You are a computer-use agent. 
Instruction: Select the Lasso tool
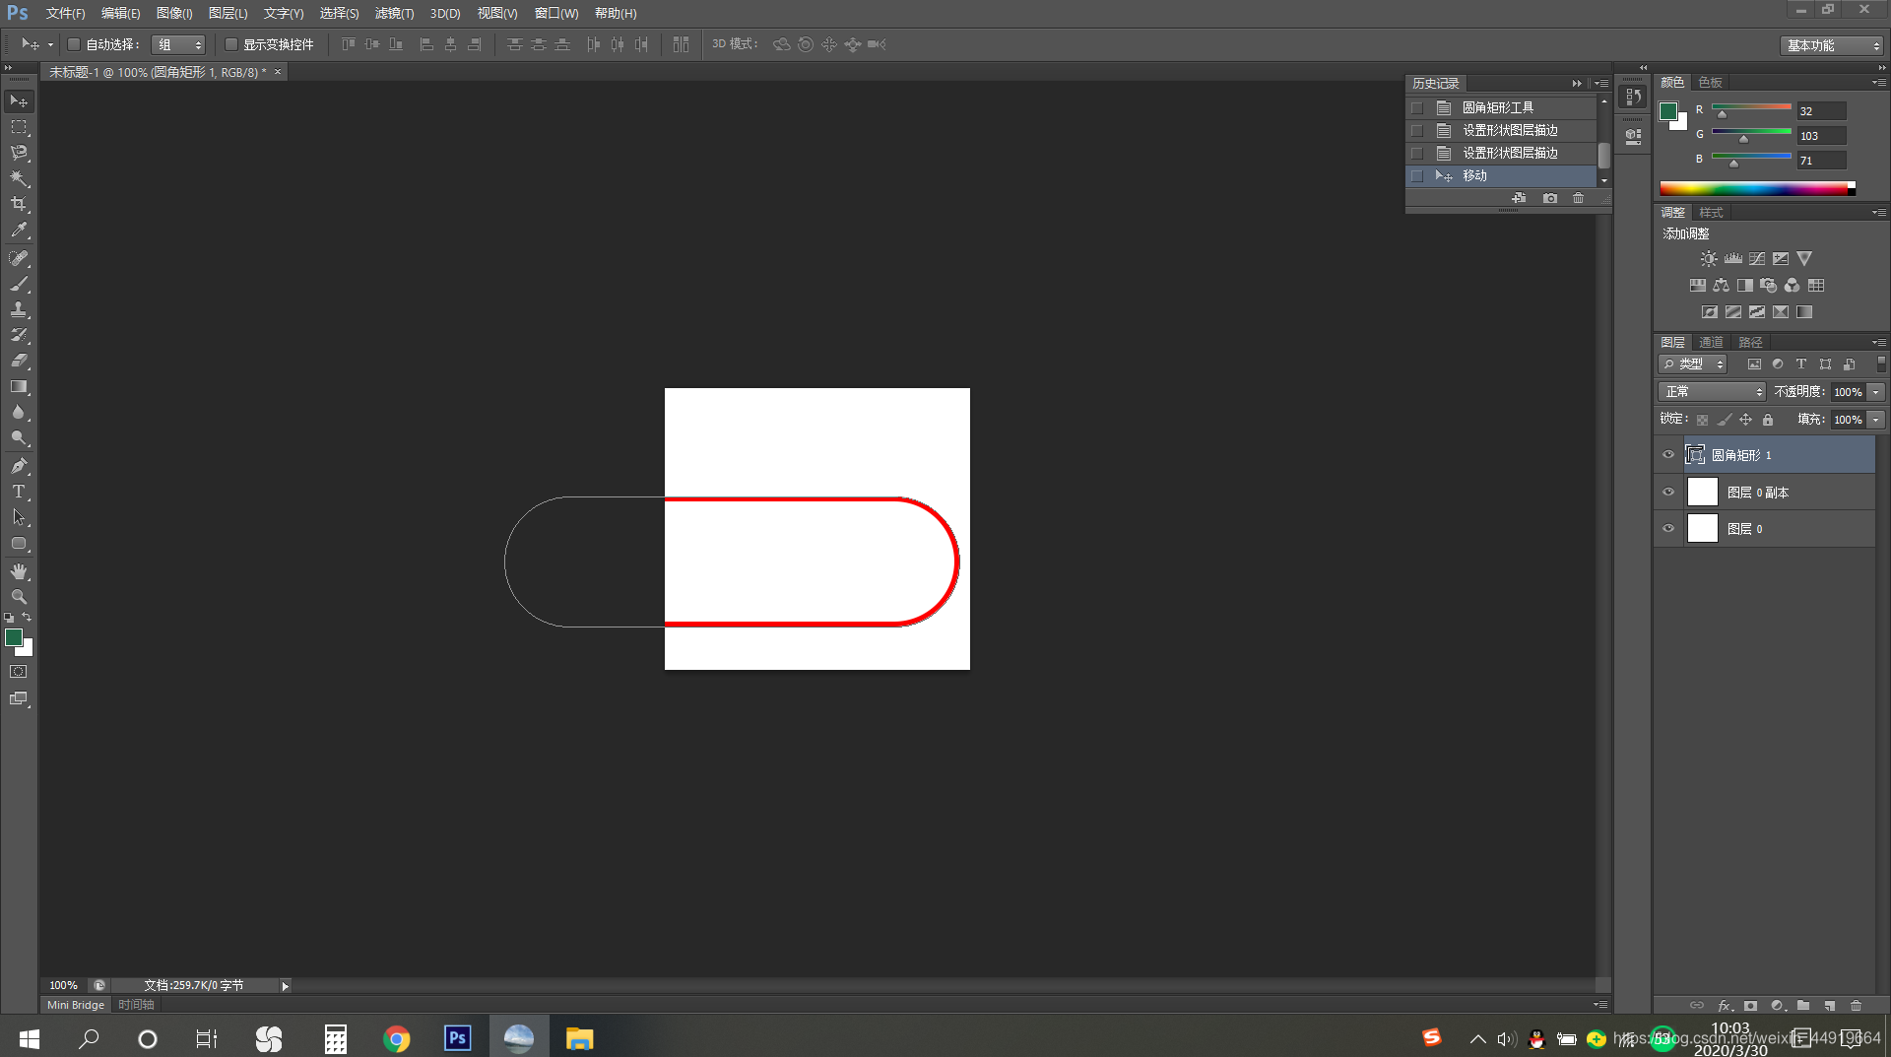[x=19, y=153]
